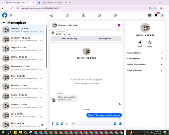Screen dimensions: 169x135
Task: Click the Thanks I'll message you bubble
Action: tap(104, 115)
